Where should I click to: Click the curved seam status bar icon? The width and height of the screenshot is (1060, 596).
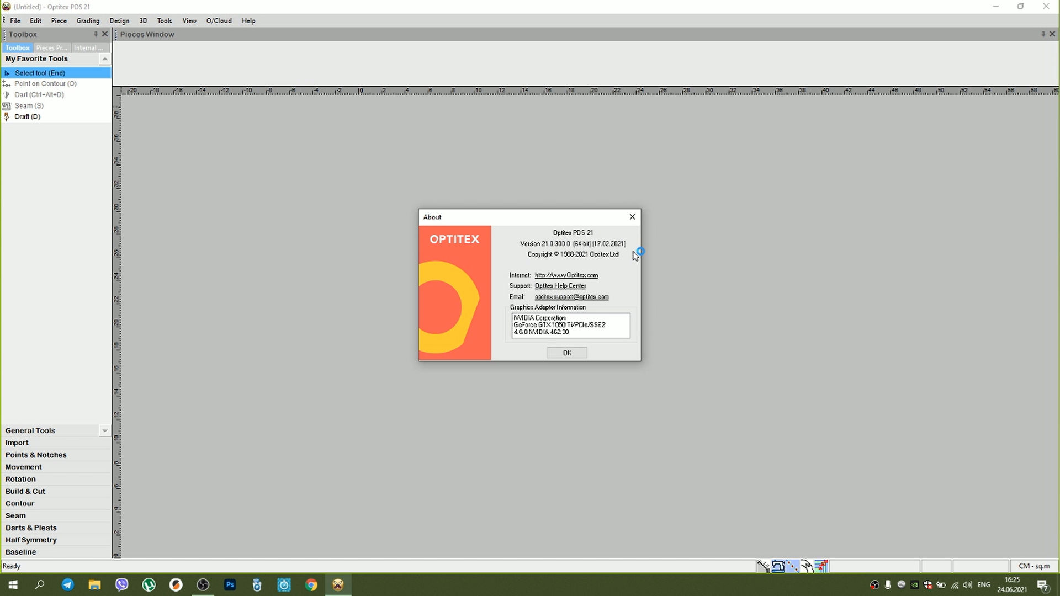(x=807, y=566)
